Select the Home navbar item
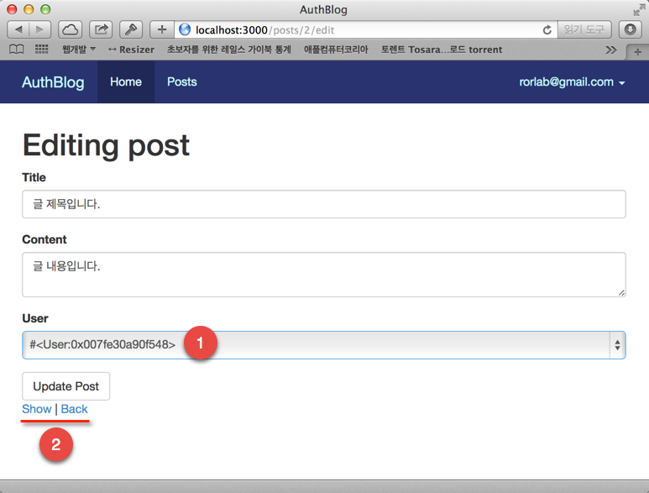649x493 pixels. point(126,82)
